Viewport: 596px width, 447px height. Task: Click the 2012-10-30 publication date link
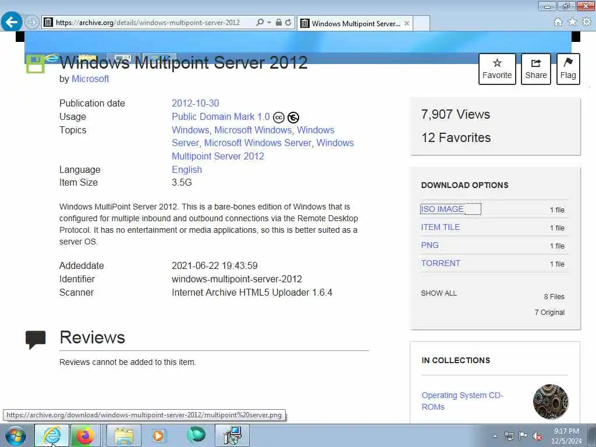(196, 103)
